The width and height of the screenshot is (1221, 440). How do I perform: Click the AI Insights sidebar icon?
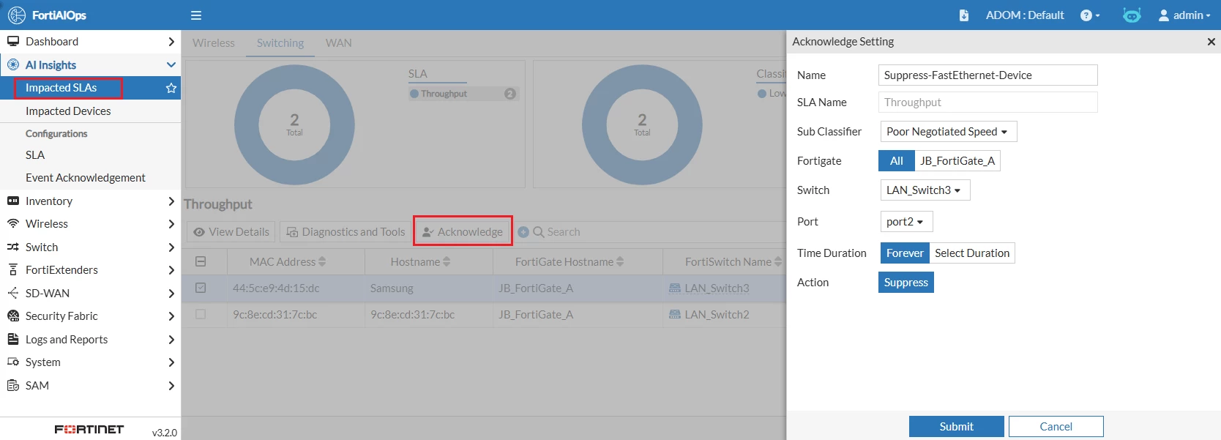click(x=13, y=65)
